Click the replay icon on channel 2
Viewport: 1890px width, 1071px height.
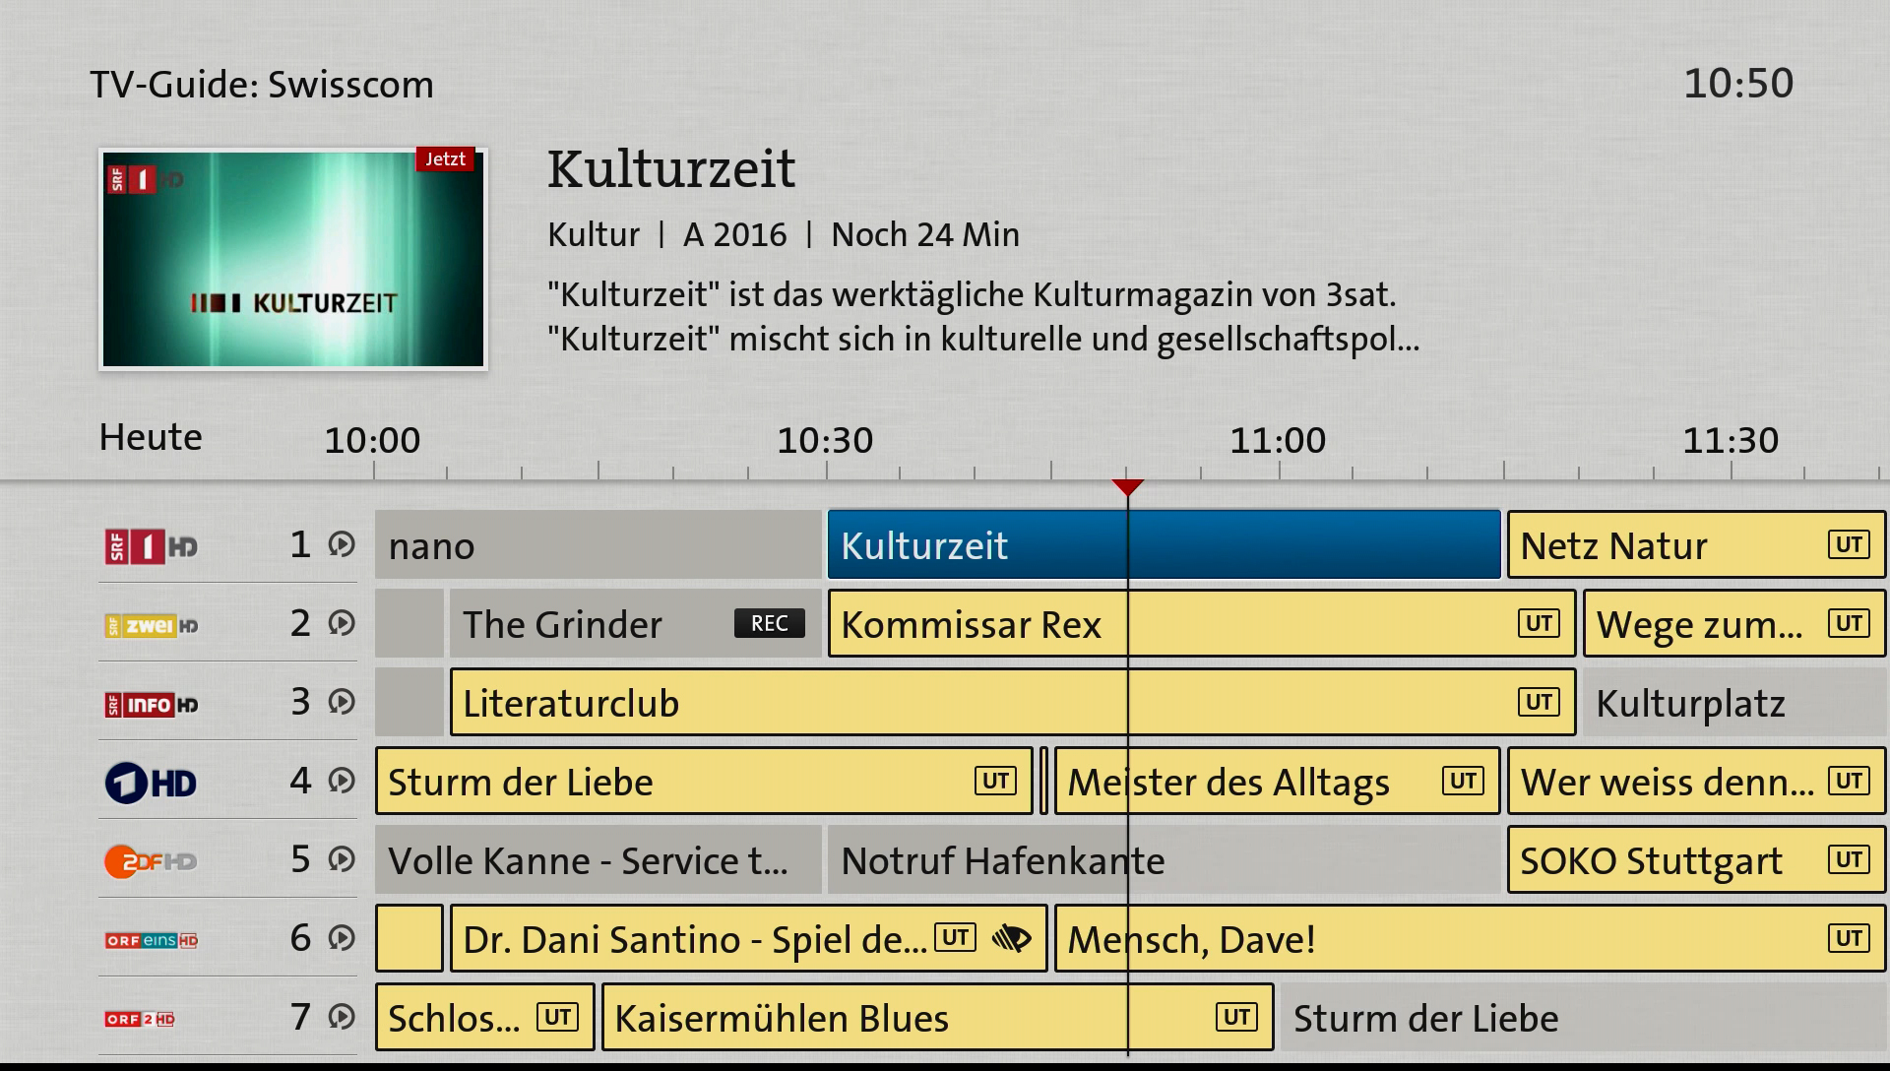click(x=342, y=623)
